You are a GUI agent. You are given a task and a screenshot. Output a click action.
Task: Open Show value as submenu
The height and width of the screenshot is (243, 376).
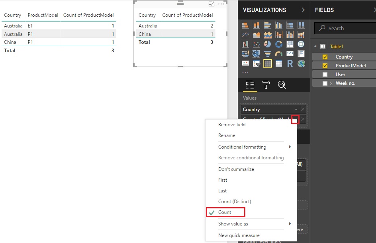[251, 224]
